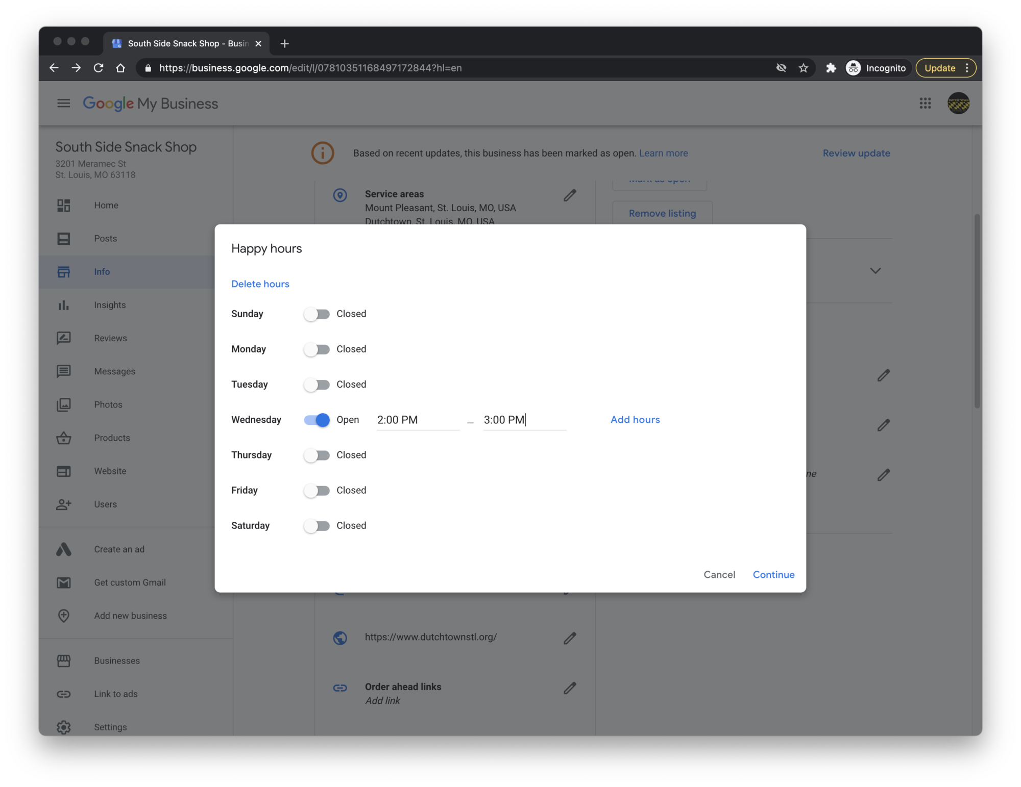Click the Remove listing button
The height and width of the screenshot is (787, 1021).
tap(662, 213)
